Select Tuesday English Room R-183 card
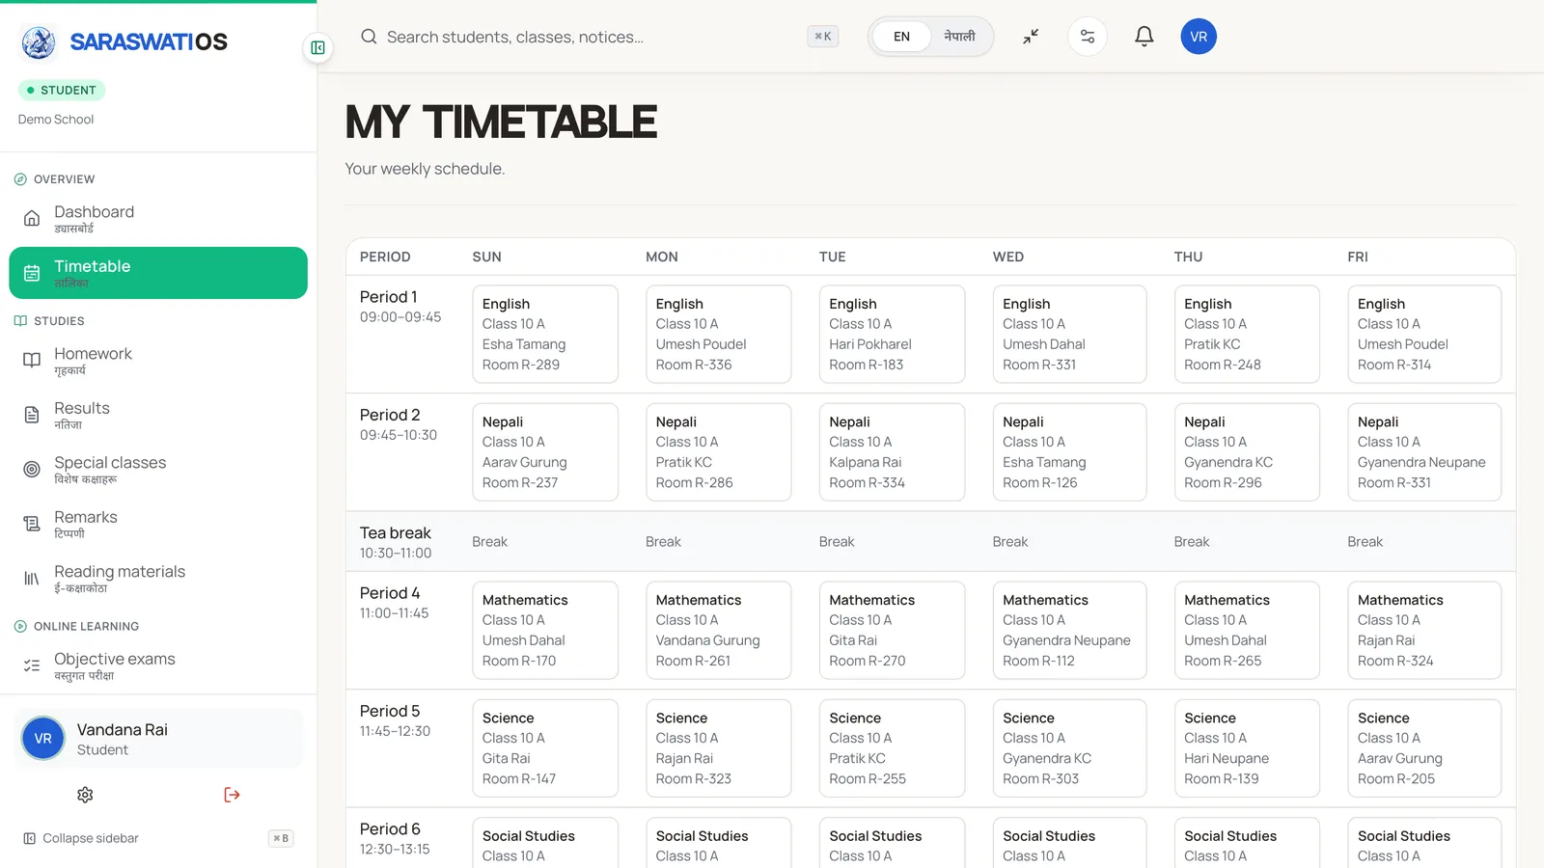1544x868 pixels. (x=892, y=334)
